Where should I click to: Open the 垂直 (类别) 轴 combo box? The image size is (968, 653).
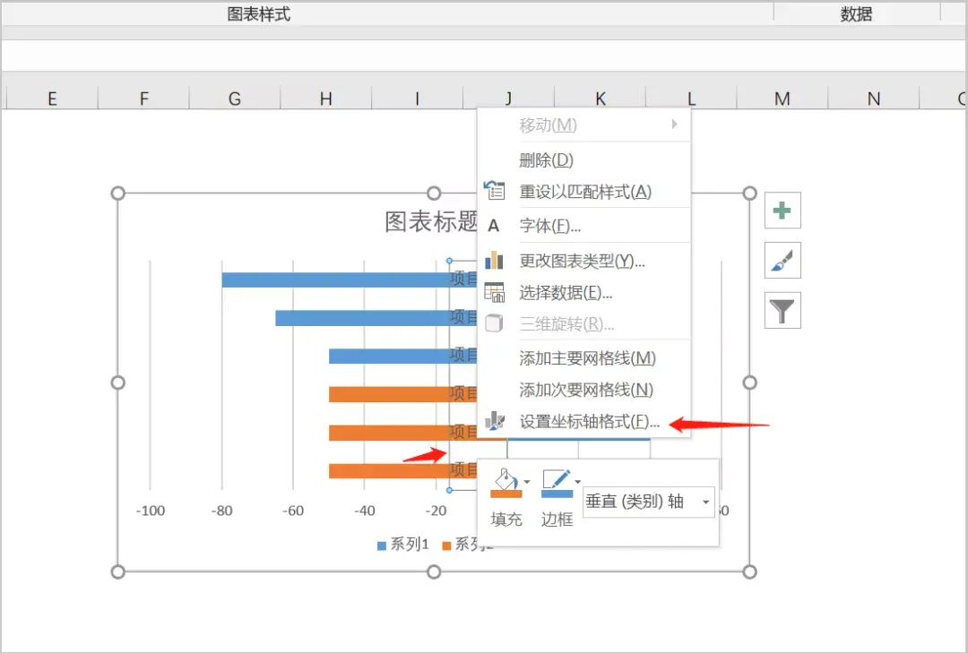click(x=647, y=503)
